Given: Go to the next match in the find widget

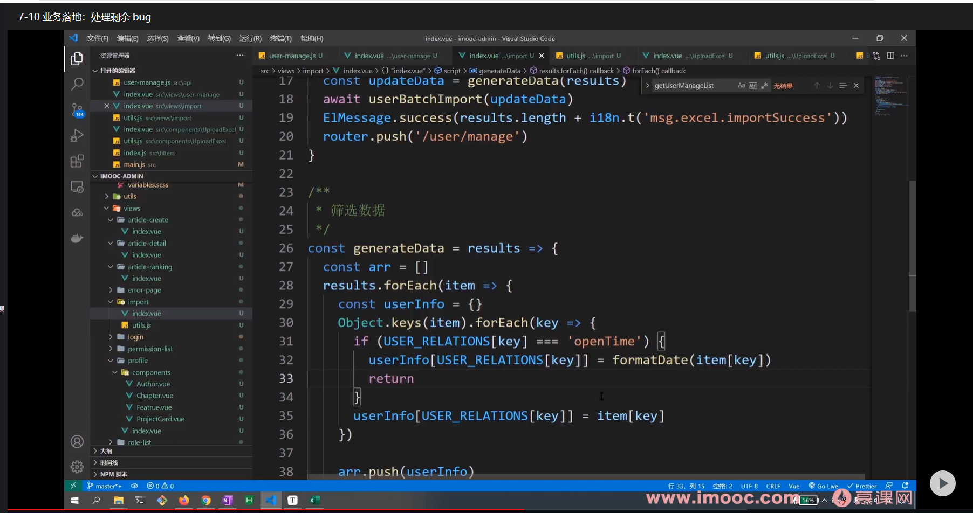Looking at the screenshot, I should tap(830, 86).
